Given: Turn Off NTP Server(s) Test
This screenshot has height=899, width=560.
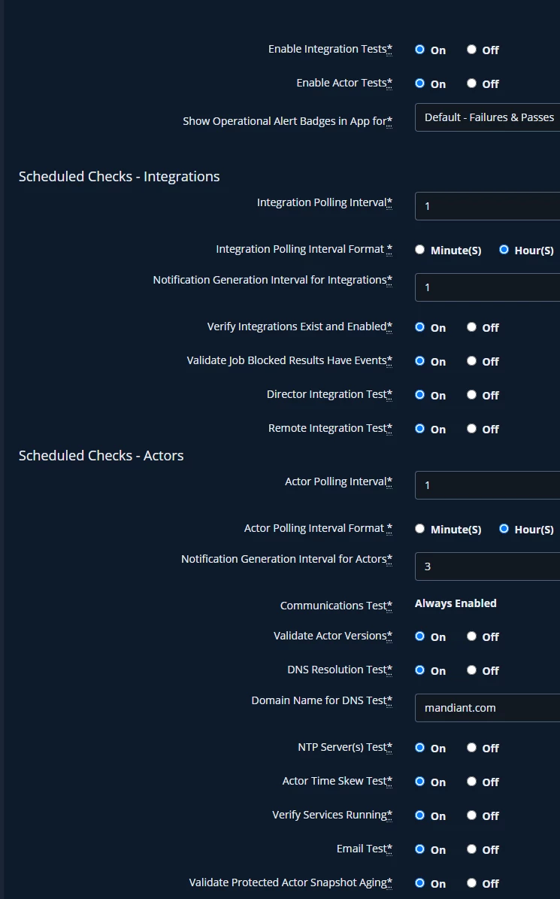Looking at the screenshot, I should 471,748.
